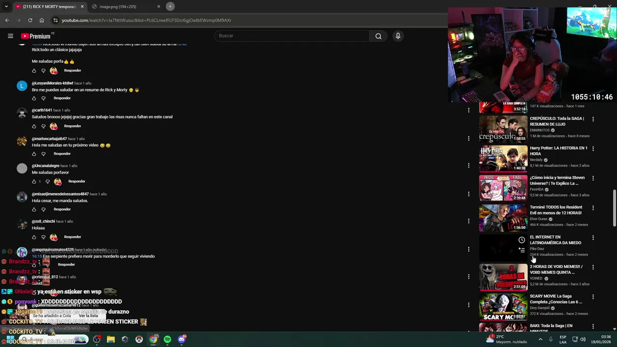Reply to the @Uncanalalegre comment
617x347 pixels.
tap(77, 182)
